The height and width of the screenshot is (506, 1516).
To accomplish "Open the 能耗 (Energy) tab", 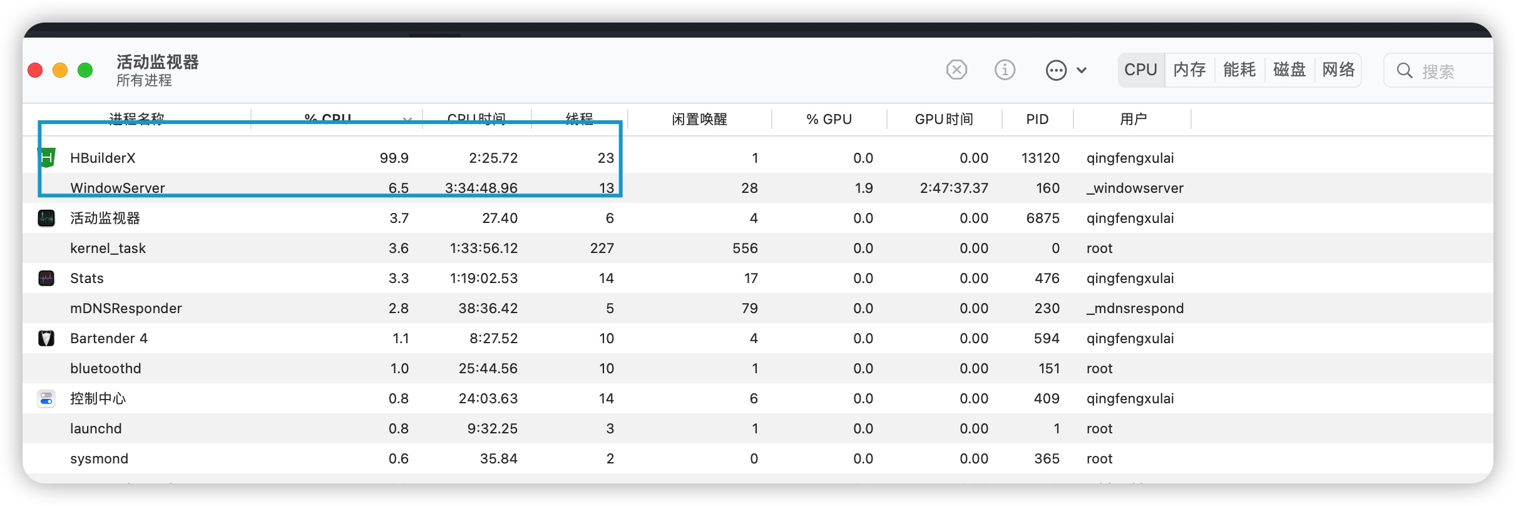I will pyautogui.click(x=1239, y=70).
